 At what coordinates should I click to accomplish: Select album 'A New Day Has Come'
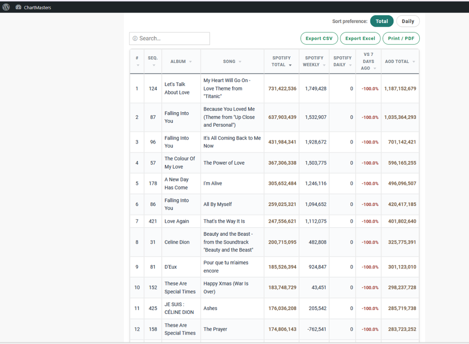point(176,183)
